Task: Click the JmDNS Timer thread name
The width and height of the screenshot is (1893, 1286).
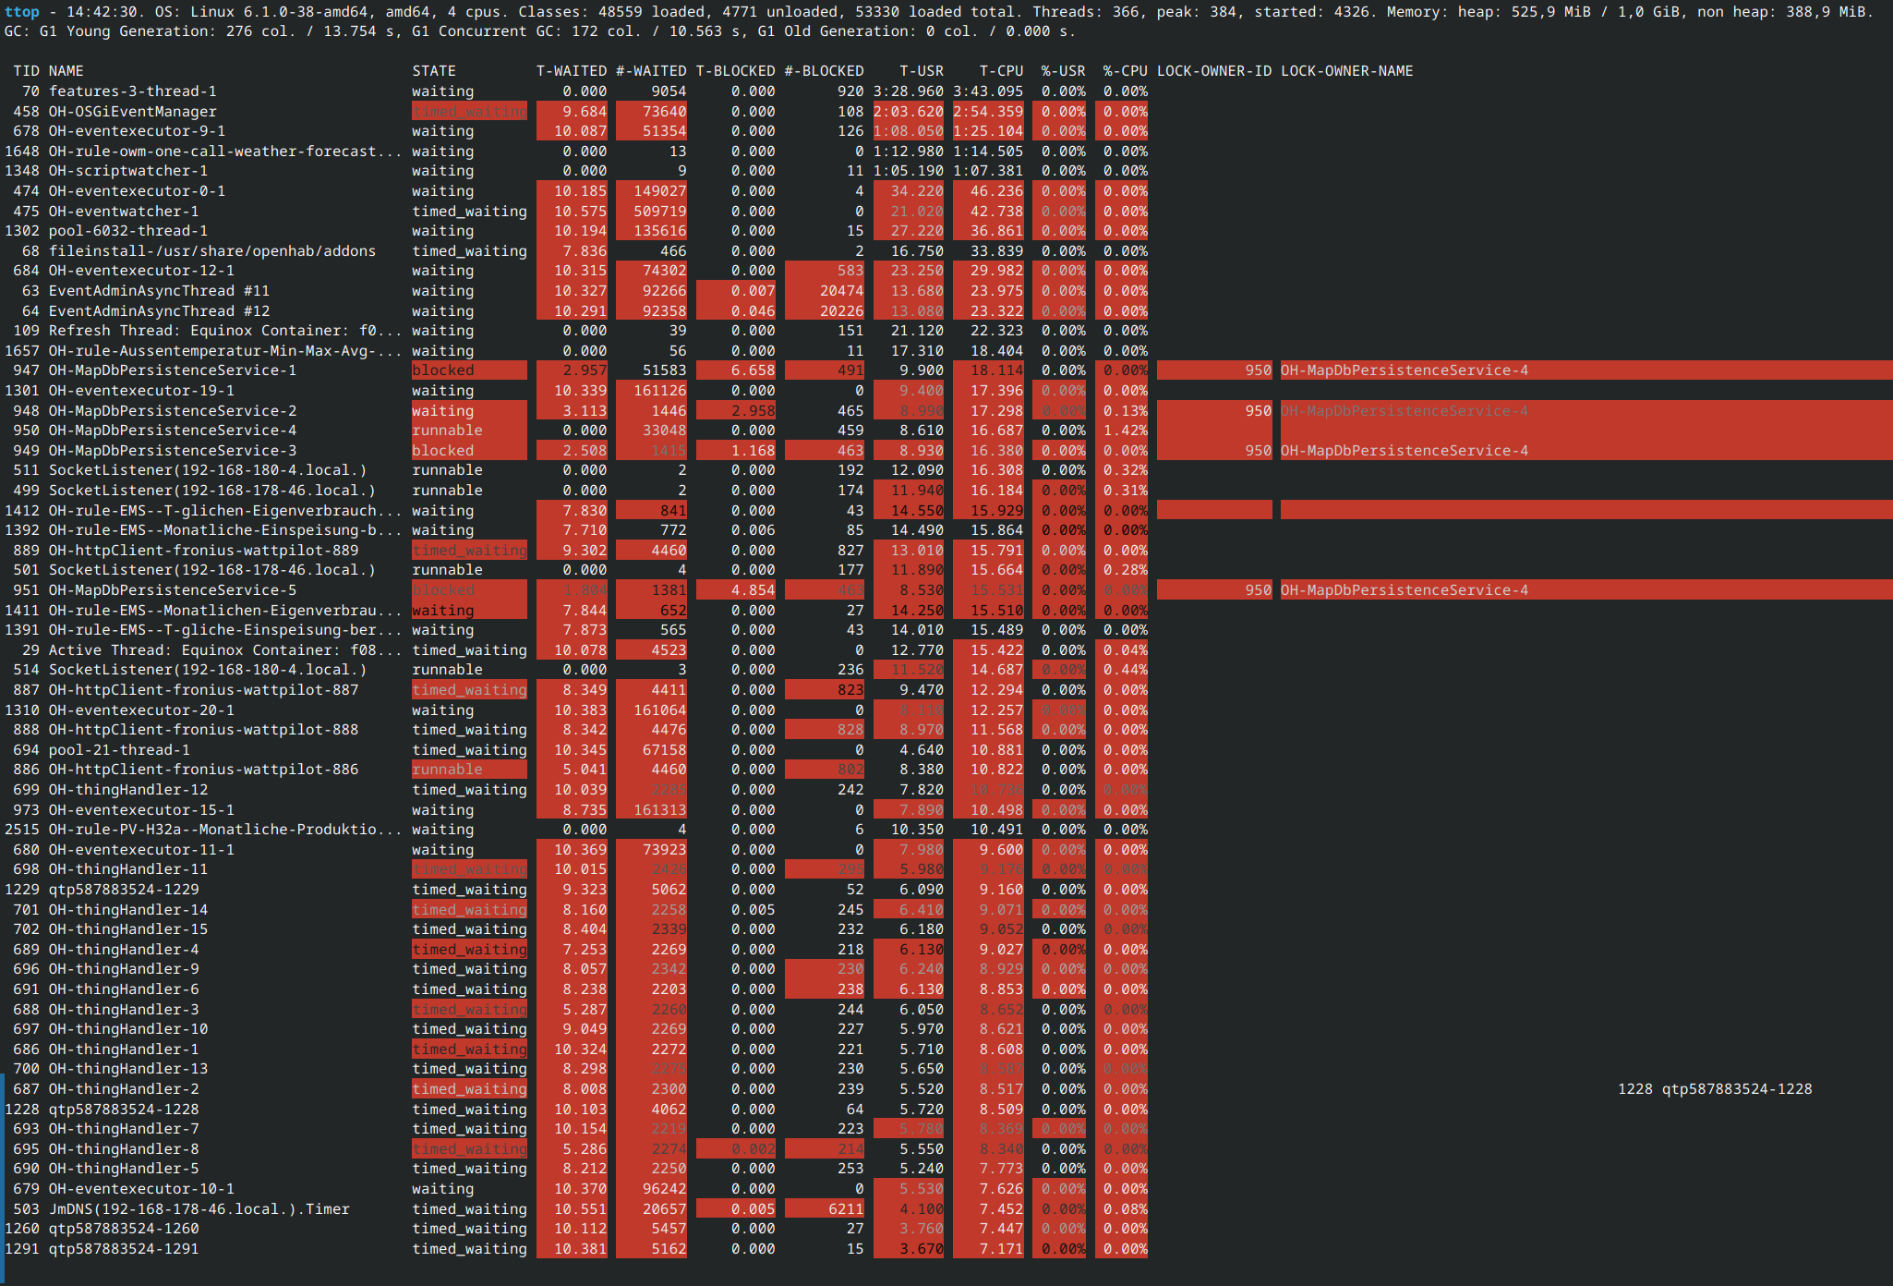Action: [x=199, y=1209]
